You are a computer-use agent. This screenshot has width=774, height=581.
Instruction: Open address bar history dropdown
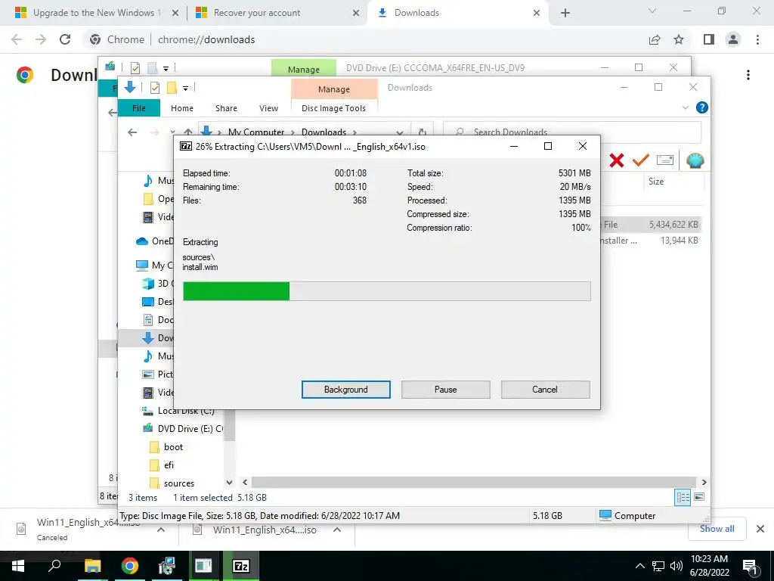point(400,132)
